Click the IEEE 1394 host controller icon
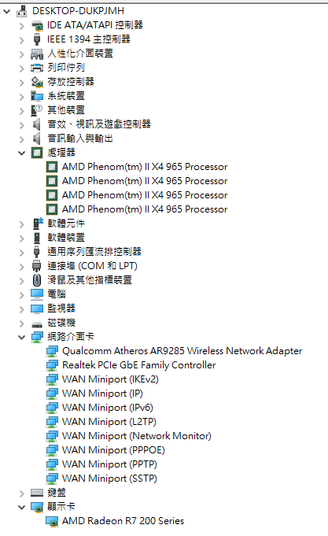Image resolution: width=328 pixels, height=536 pixels. [37, 39]
